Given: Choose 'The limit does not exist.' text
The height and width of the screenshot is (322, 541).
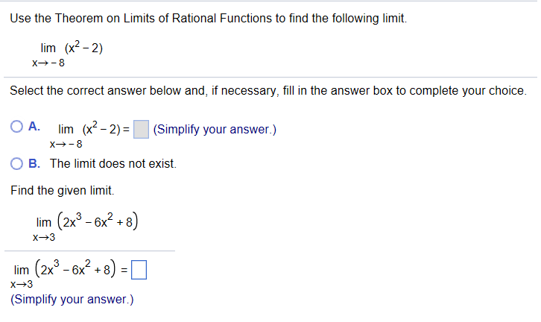Looking at the screenshot, I should click(113, 163).
